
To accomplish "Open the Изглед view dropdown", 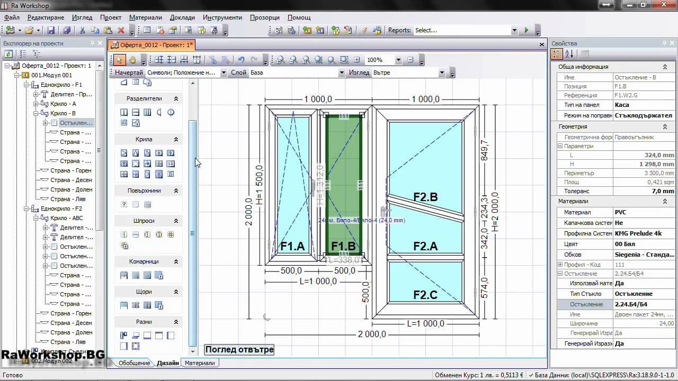I will (442, 72).
